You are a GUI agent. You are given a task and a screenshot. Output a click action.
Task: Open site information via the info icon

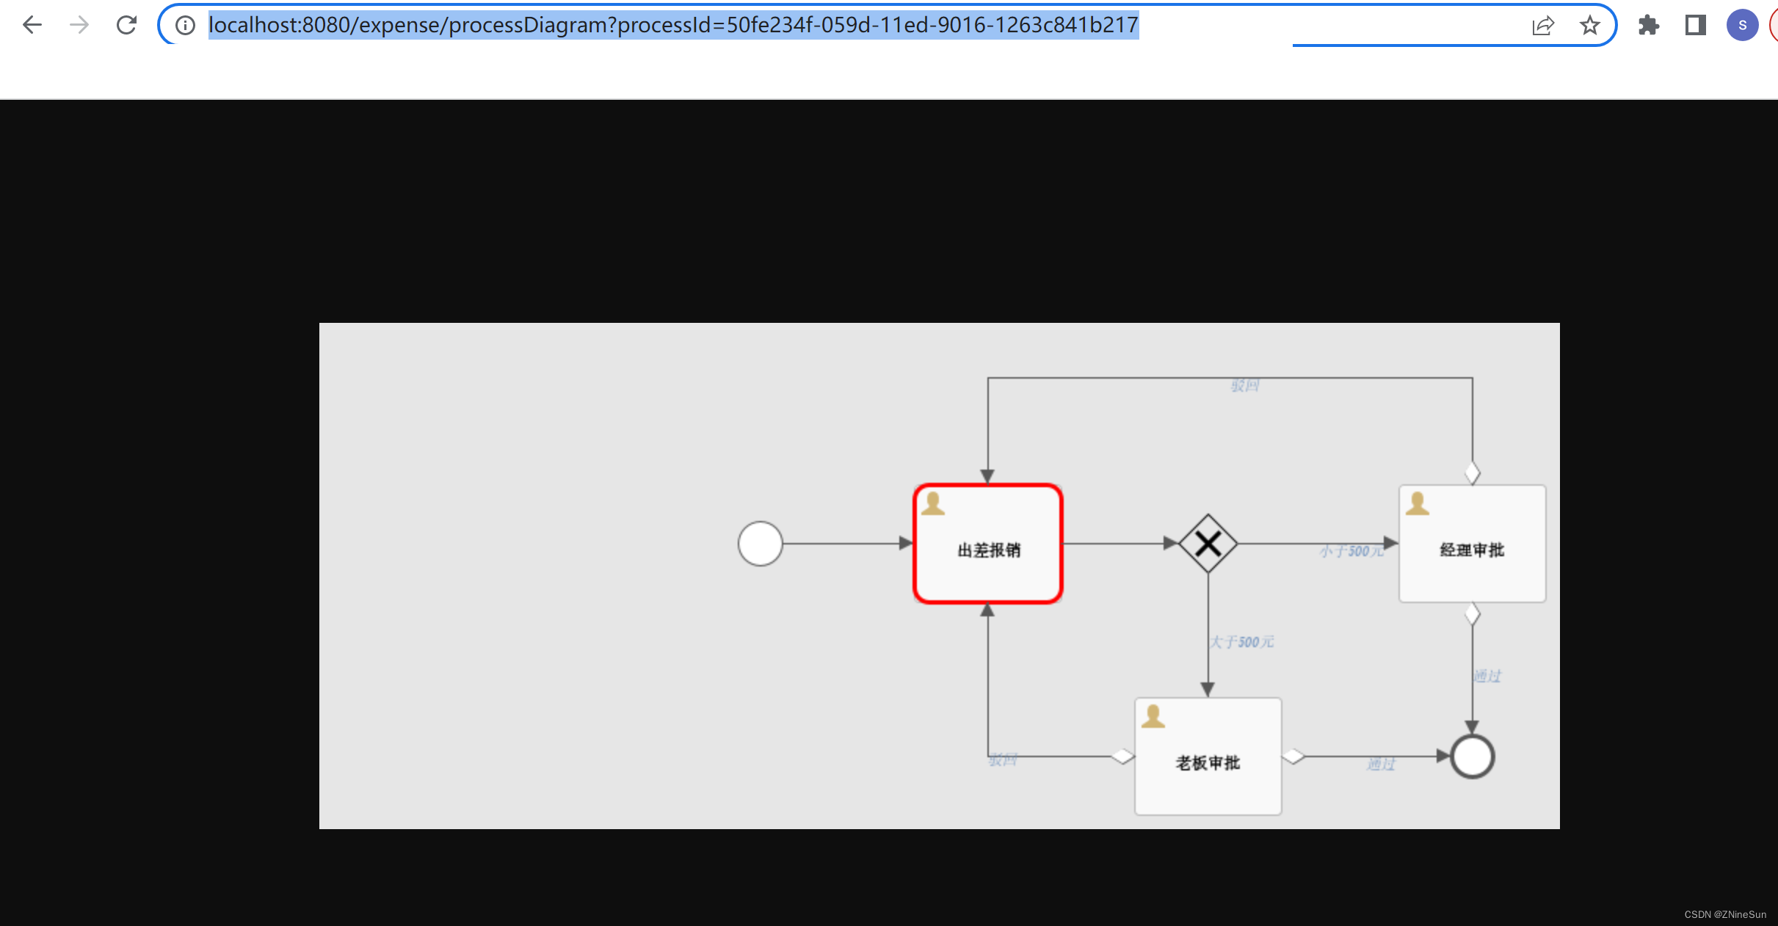click(x=184, y=24)
